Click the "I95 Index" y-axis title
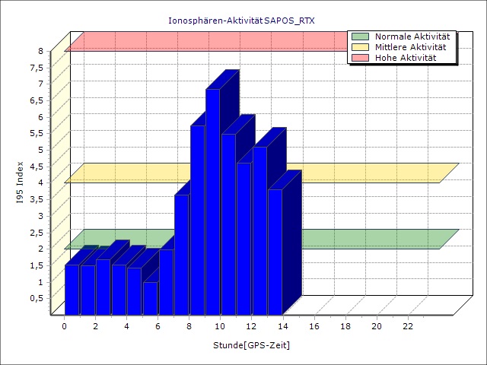 tap(21, 183)
